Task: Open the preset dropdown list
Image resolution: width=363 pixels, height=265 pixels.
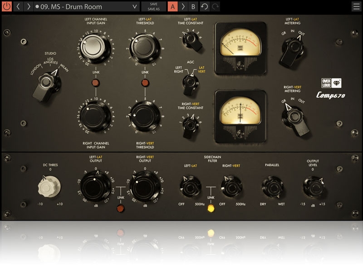Action: (x=134, y=7)
